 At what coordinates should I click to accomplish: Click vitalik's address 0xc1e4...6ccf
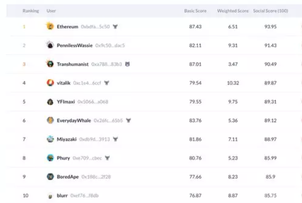87,83
